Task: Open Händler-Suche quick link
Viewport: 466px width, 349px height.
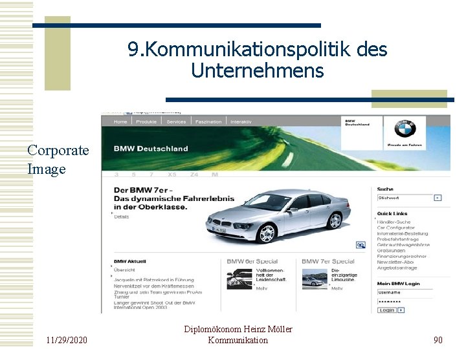Action: [394, 222]
